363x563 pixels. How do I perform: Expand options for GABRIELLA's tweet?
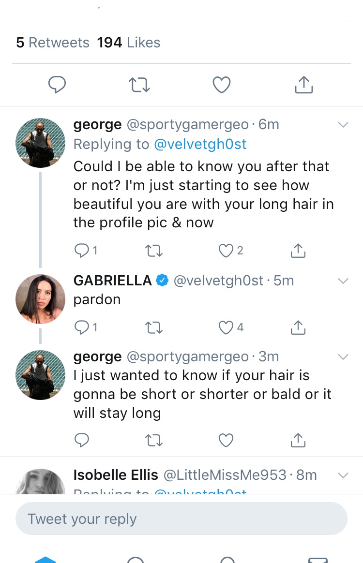tap(343, 281)
